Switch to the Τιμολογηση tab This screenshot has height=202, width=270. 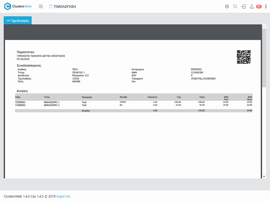click(x=18, y=21)
